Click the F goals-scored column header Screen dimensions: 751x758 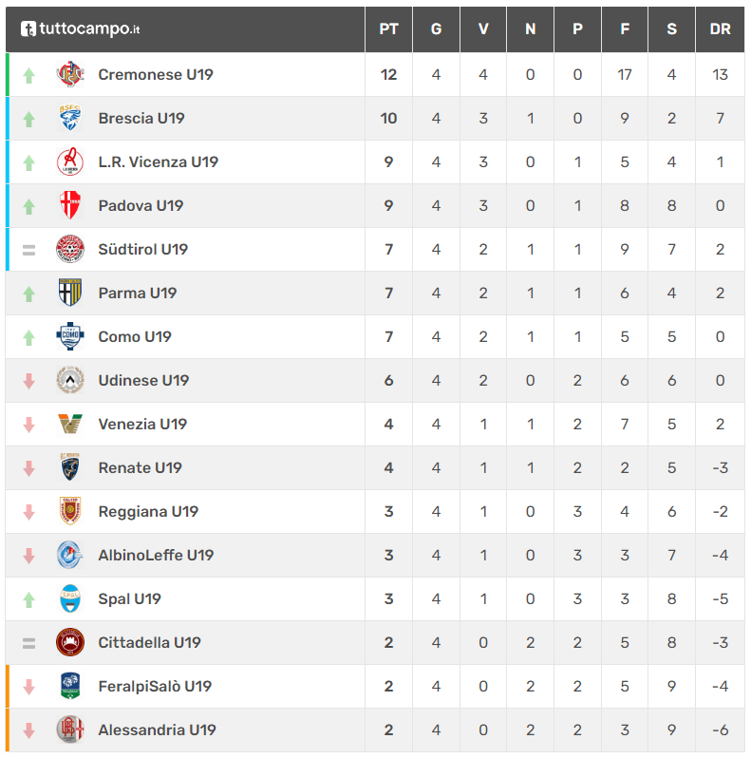[x=625, y=29]
